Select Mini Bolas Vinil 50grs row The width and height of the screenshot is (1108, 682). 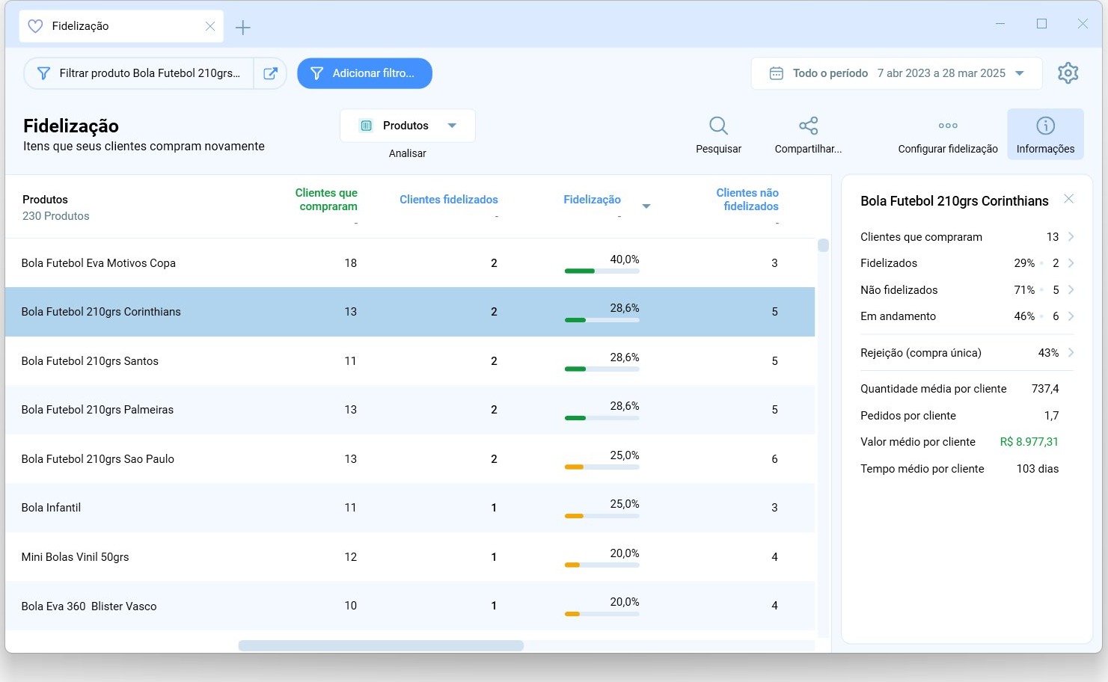(410, 557)
